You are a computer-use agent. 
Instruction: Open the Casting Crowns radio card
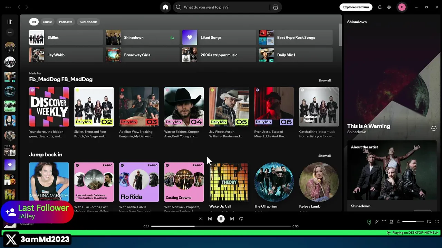point(184,187)
